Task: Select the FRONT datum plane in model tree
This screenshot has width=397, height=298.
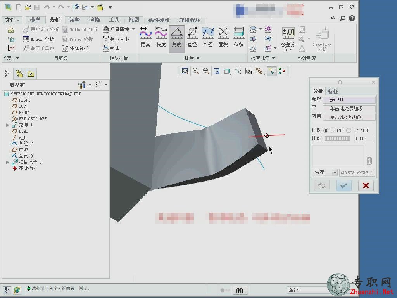Action: click(21, 113)
